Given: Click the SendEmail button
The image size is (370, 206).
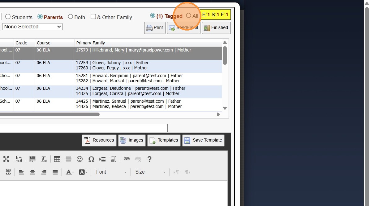Looking at the screenshot, I should pyautogui.click(x=183, y=28).
